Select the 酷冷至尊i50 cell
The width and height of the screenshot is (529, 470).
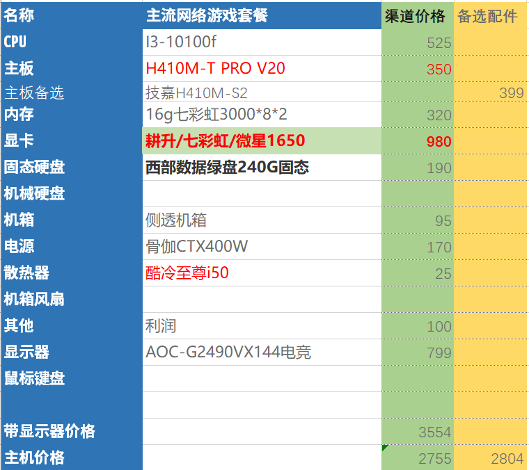(x=262, y=273)
